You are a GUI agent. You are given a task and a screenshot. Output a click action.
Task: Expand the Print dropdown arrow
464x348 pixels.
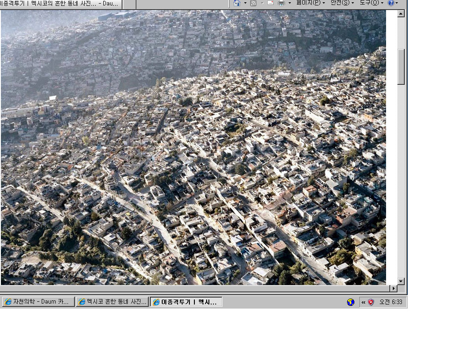pos(290,3)
